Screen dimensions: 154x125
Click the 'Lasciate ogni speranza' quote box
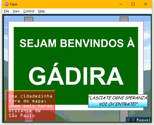(x=118, y=101)
